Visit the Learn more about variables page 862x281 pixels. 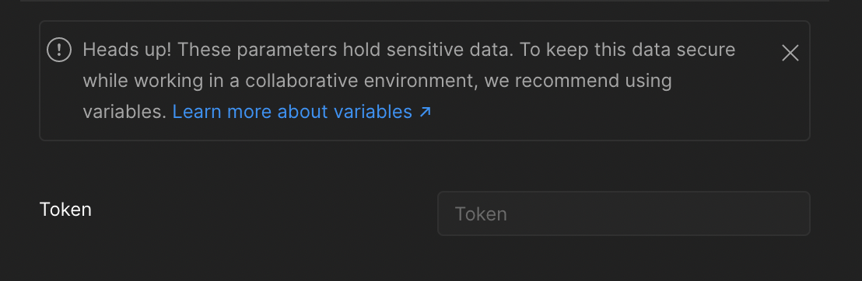click(302, 112)
